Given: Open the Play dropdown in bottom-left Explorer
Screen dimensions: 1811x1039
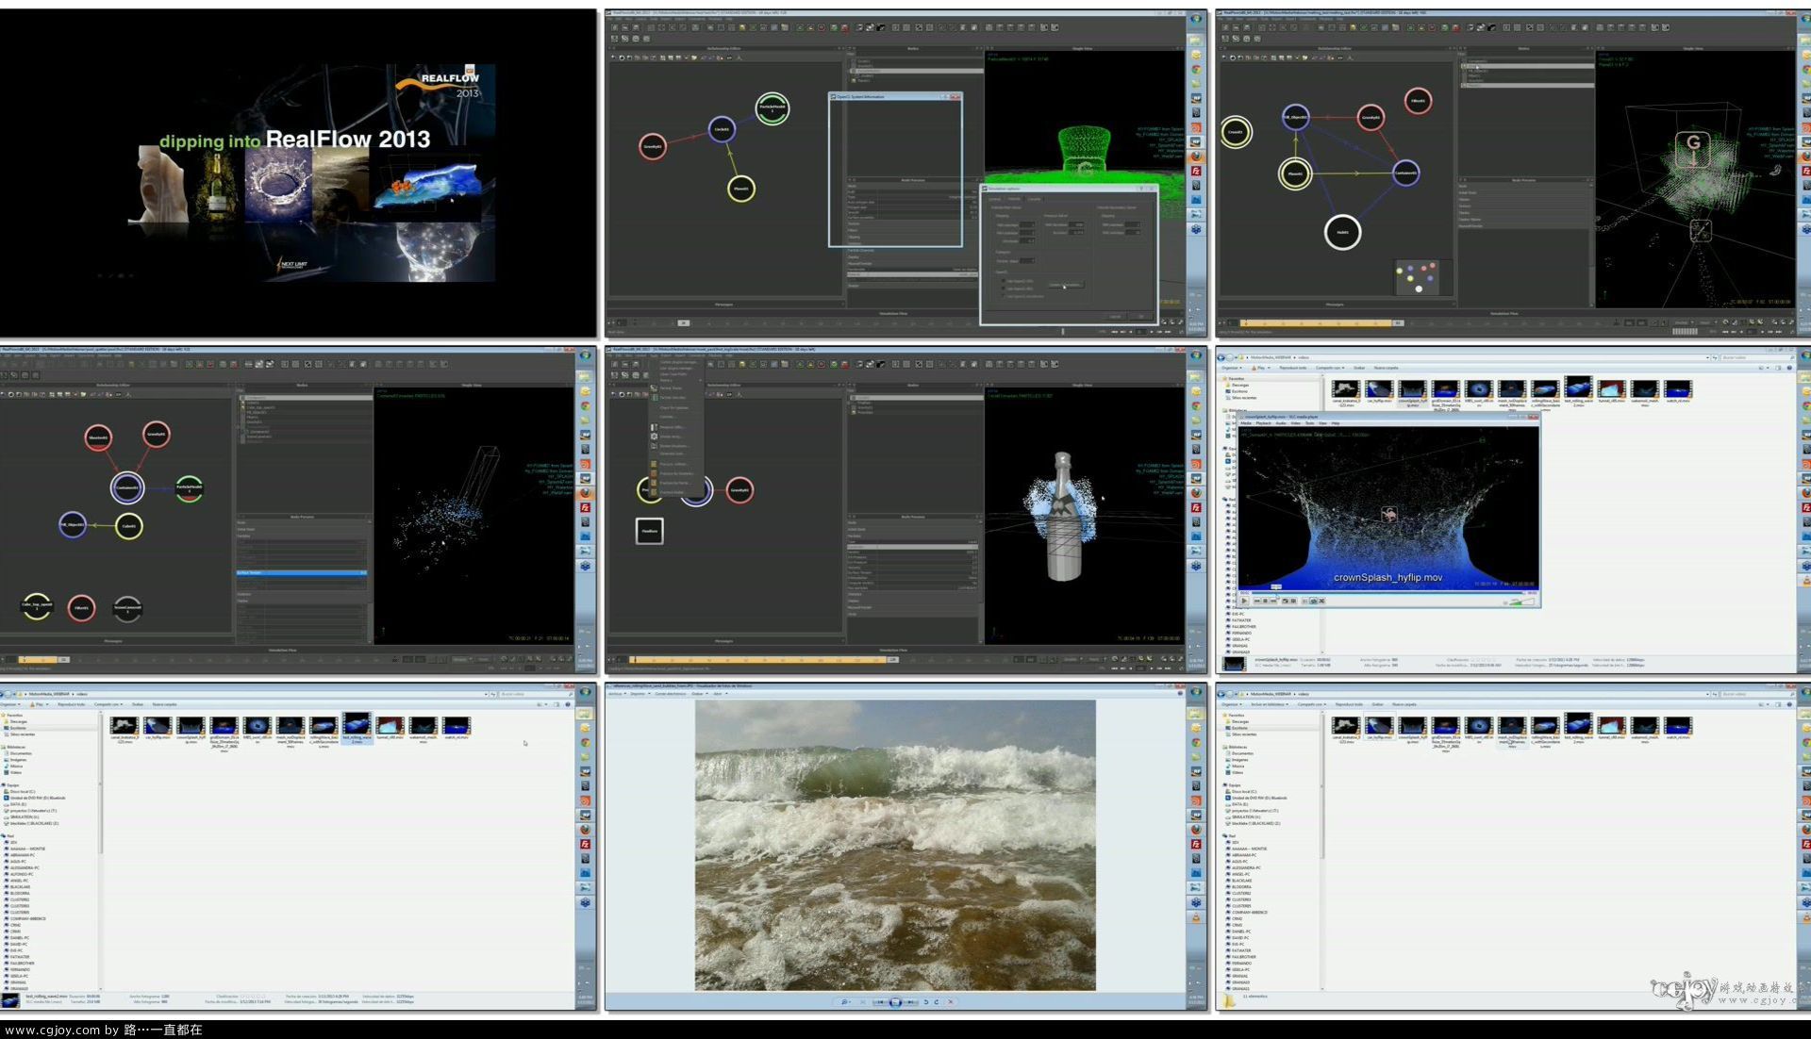Looking at the screenshot, I should click(x=47, y=704).
